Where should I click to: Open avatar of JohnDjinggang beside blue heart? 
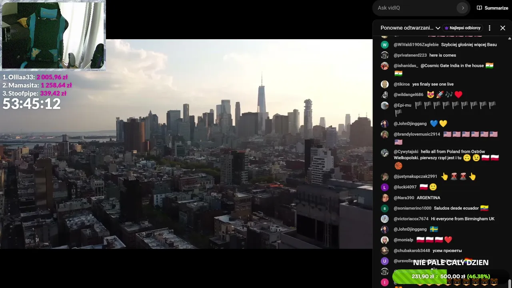[x=385, y=124]
